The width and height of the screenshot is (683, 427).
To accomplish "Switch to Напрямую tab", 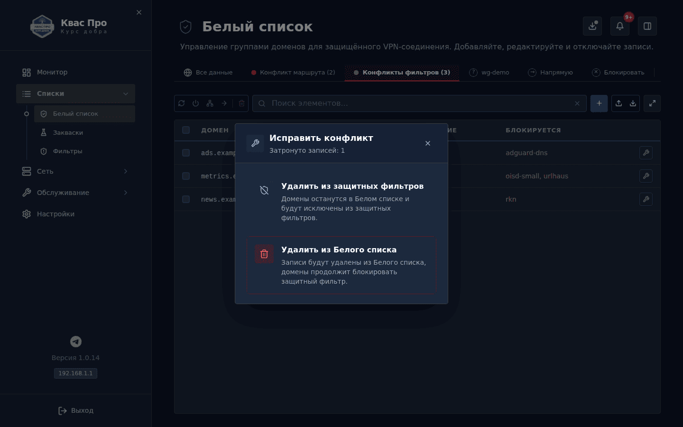I will click(x=551, y=73).
